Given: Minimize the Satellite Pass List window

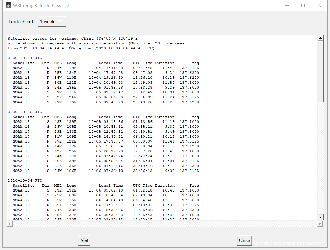Looking at the screenshot, I should click(287, 6).
